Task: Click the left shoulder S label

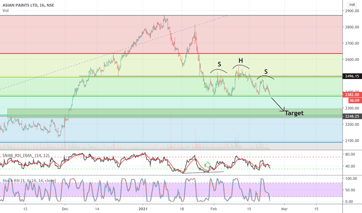Action: point(219,64)
